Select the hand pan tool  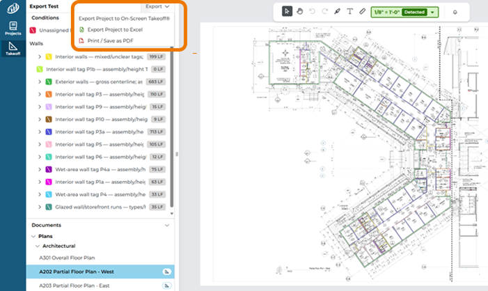click(x=300, y=12)
